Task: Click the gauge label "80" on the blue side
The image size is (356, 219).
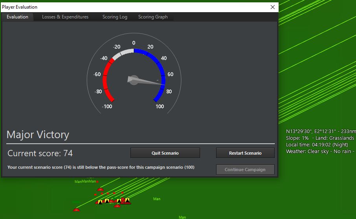Action: click(x=169, y=91)
